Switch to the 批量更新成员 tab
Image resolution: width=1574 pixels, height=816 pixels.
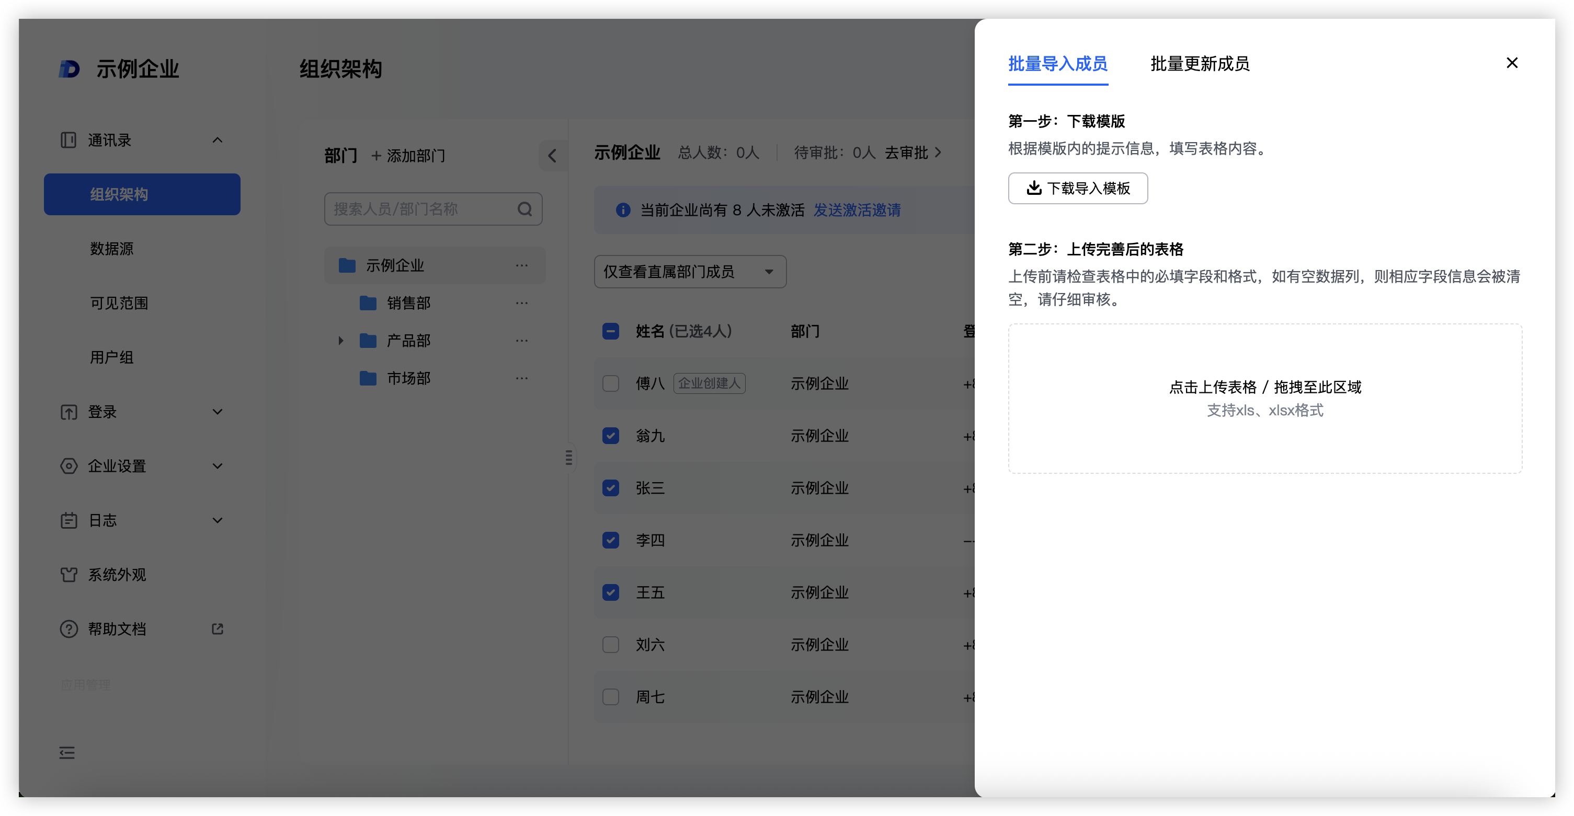click(1200, 64)
